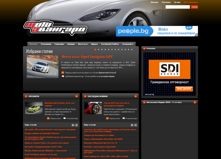Click the 'Виж цените' button in SDI ad

pos(184,89)
